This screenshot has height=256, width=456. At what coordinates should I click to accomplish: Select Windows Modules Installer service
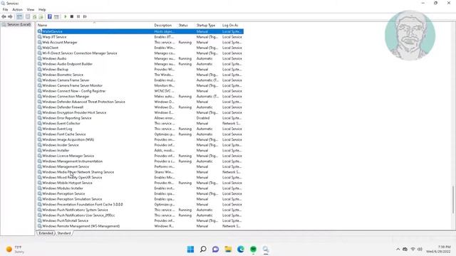(x=140, y=188)
